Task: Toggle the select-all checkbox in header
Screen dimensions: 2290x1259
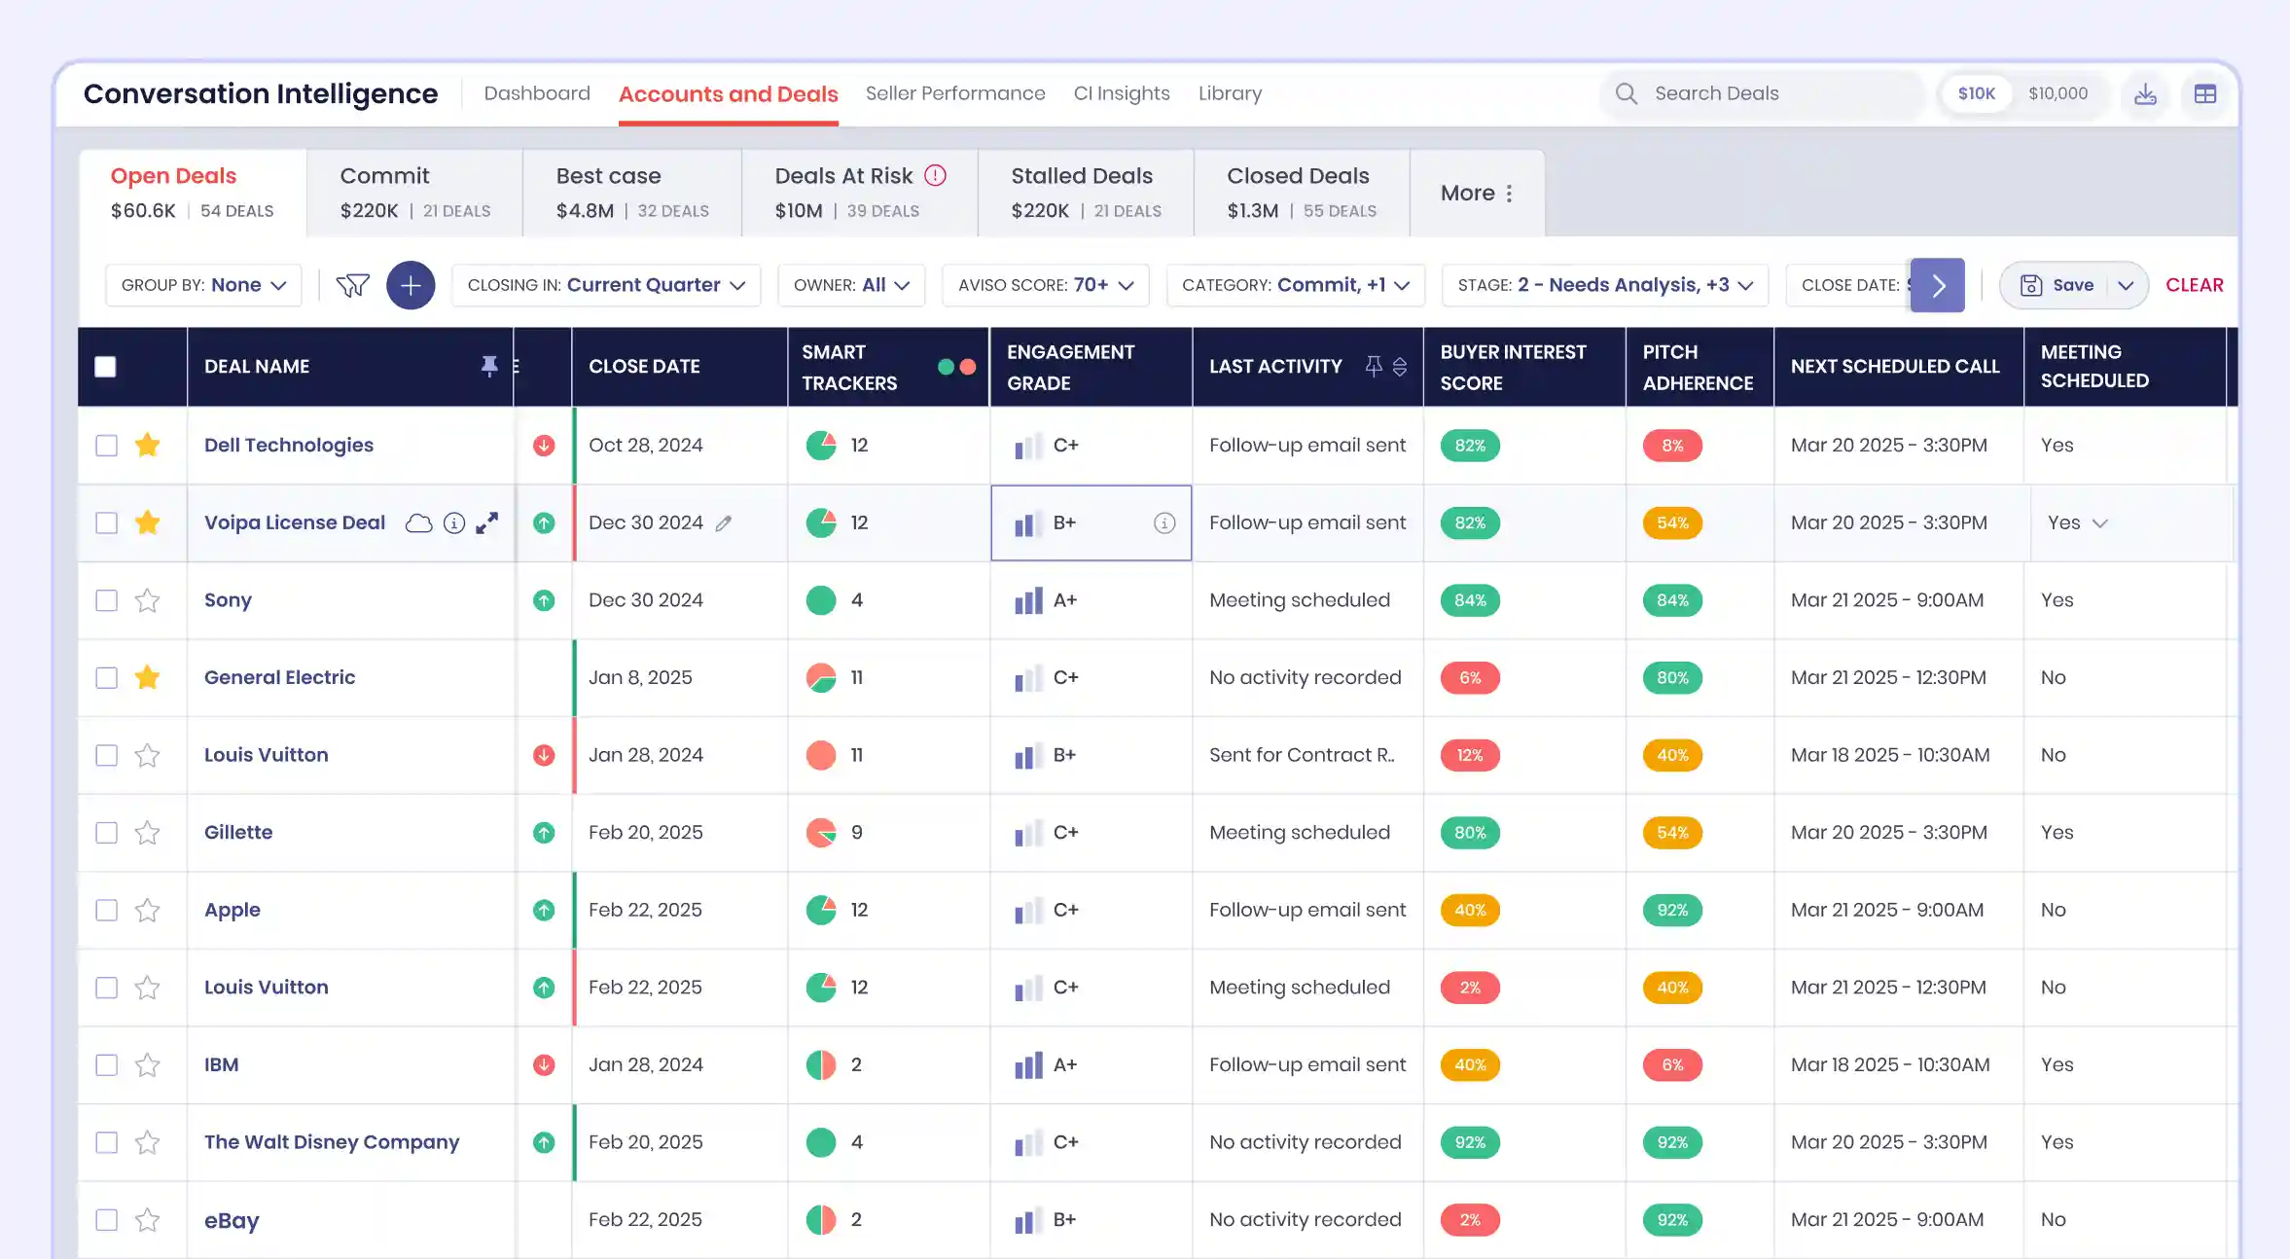Action: [105, 367]
